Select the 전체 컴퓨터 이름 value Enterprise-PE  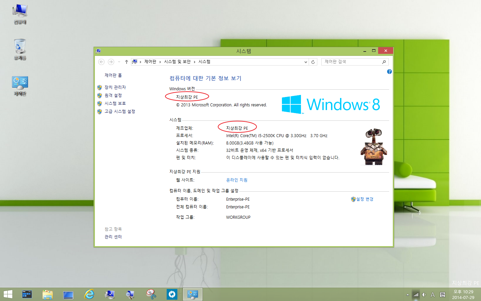tap(238, 207)
